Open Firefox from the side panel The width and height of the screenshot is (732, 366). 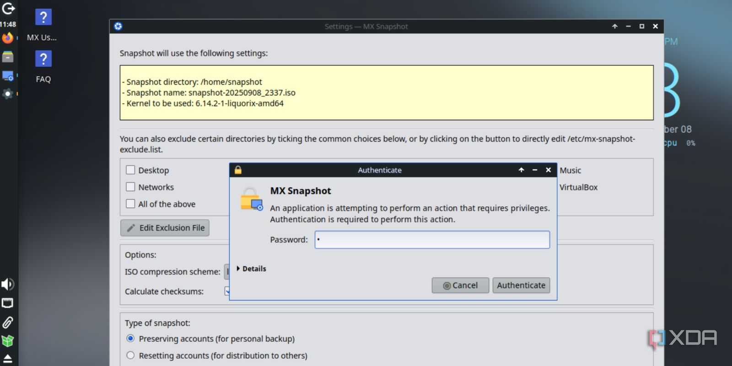(8, 38)
